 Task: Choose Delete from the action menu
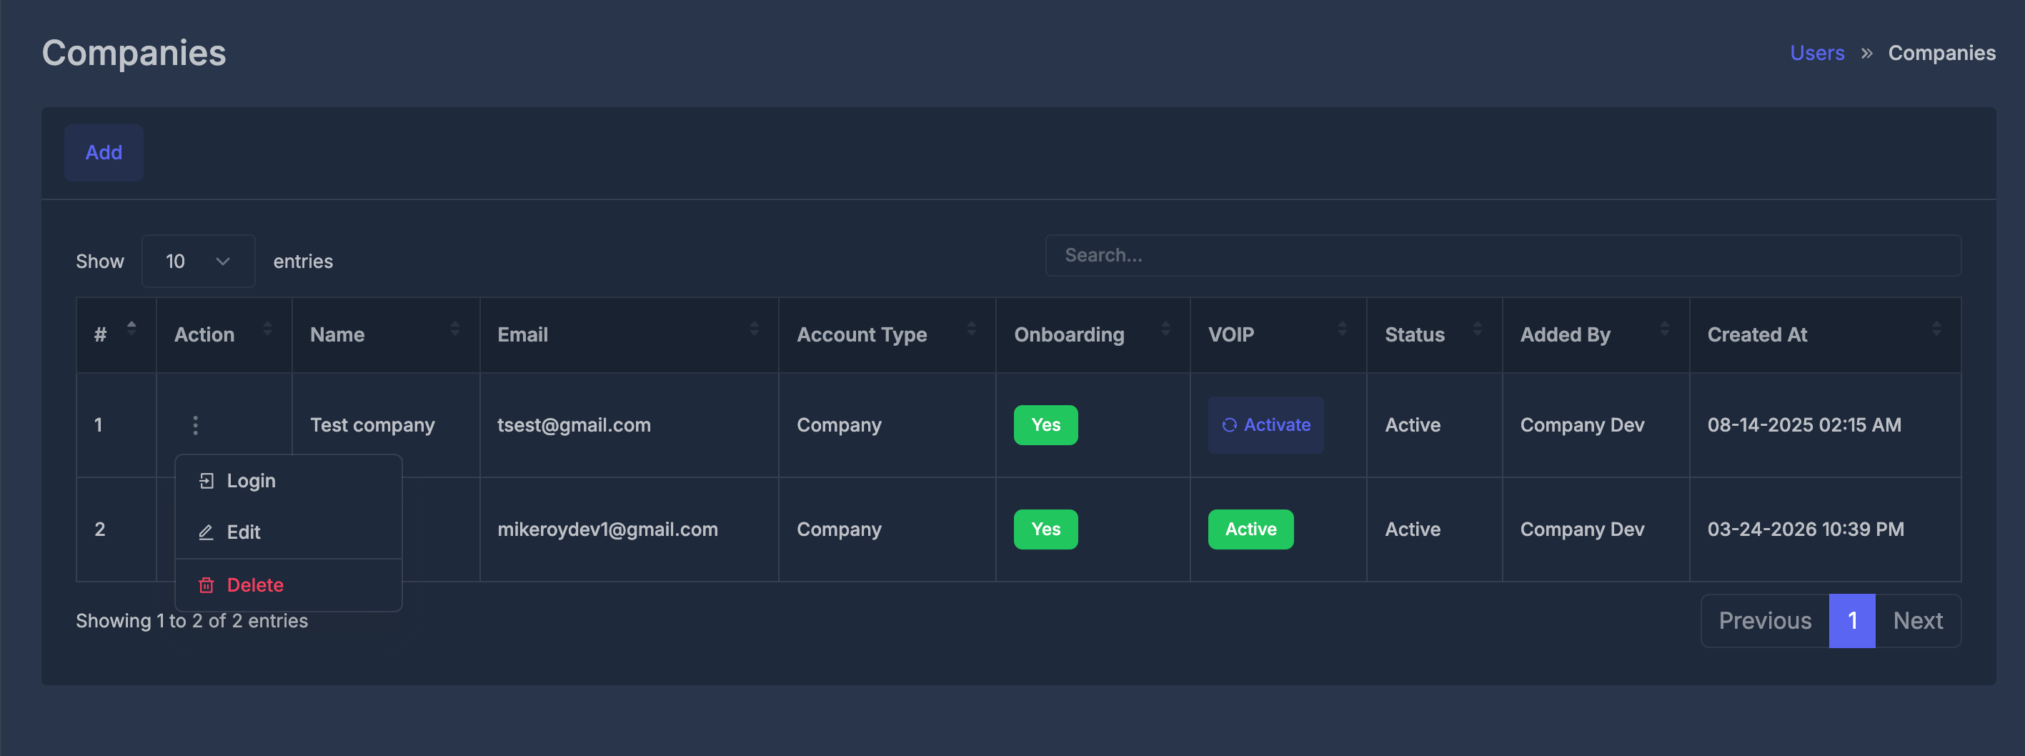click(288, 585)
